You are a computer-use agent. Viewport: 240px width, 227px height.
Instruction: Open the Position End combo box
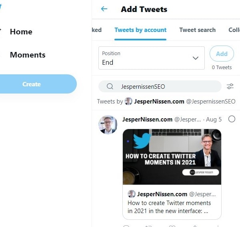tap(152, 58)
